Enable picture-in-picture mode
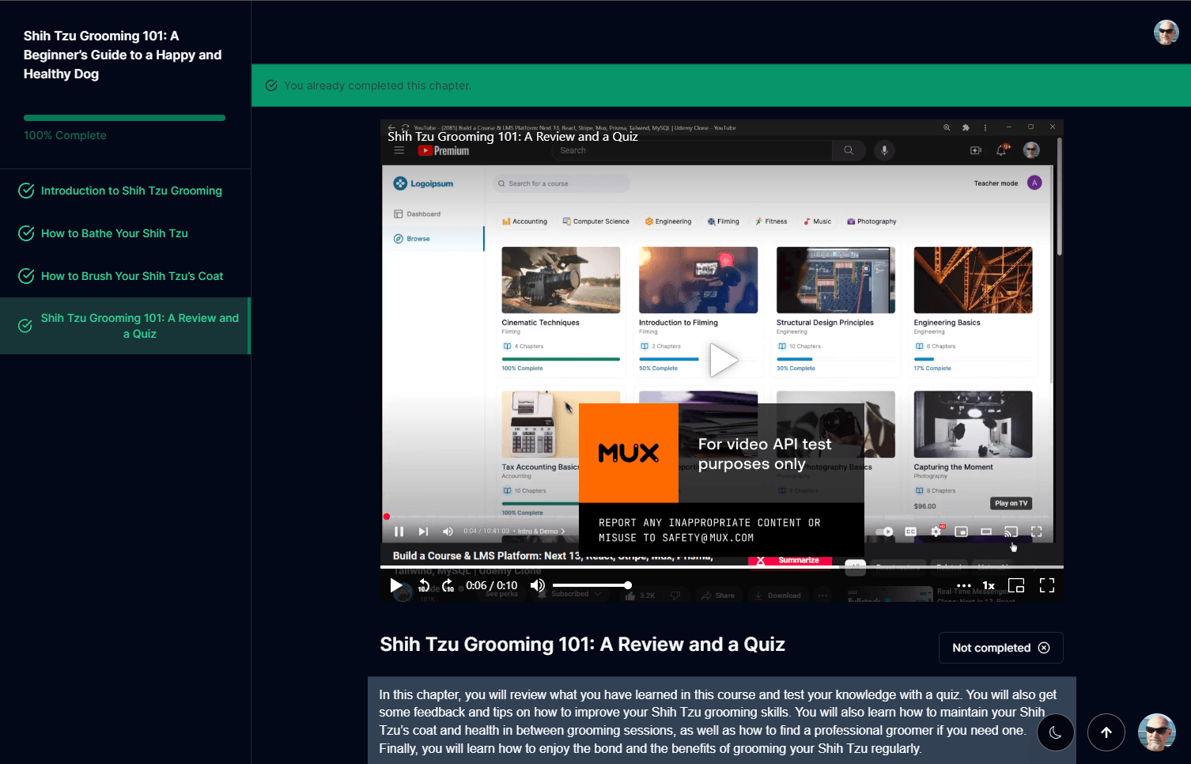 coord(1016,585)
